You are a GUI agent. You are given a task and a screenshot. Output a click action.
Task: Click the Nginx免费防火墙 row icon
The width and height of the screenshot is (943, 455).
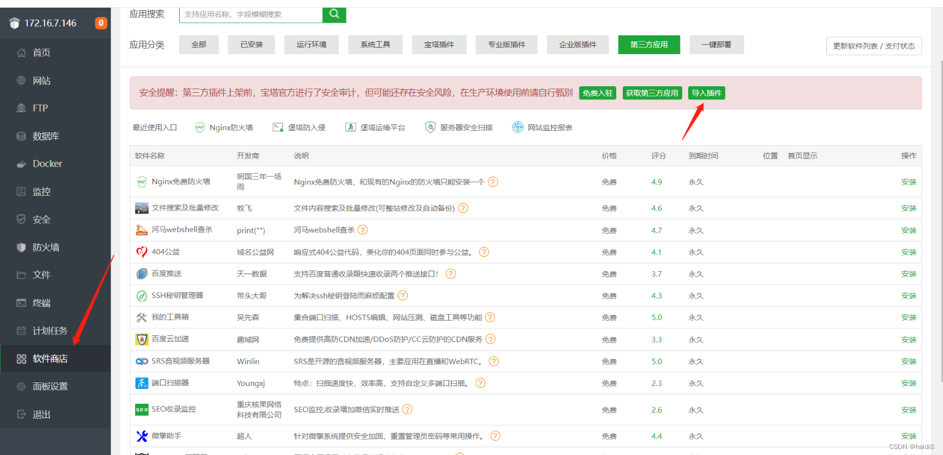[142, 182]
